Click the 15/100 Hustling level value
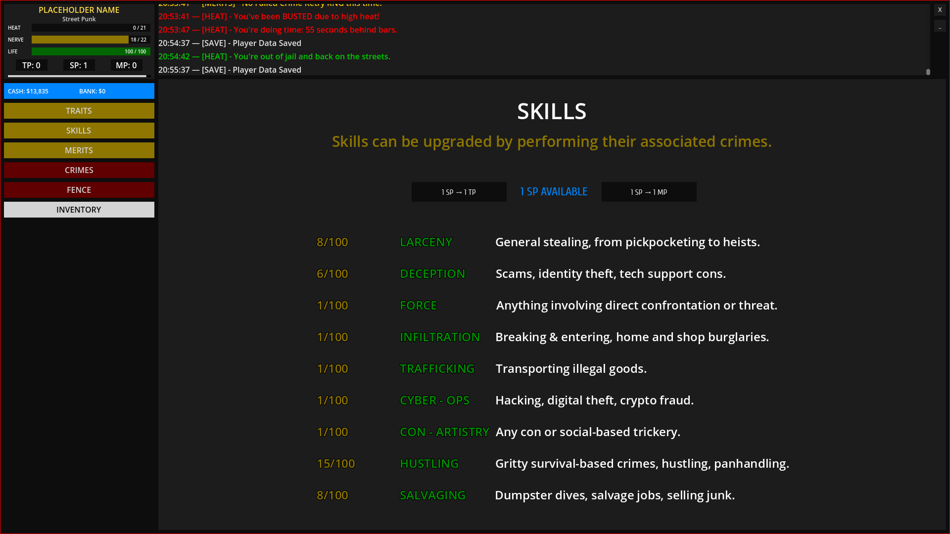950x534 pixels. click(x=336, y=463)
